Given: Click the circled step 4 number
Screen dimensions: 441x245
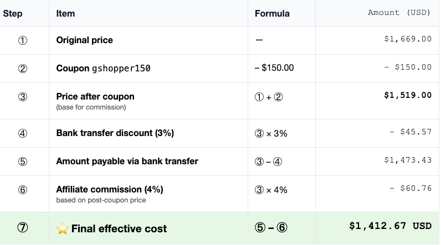Looking at the screenshot, I should coord(23,133).
